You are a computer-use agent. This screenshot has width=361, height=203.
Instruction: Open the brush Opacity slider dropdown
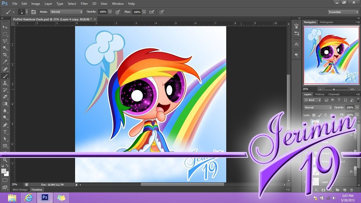[x=110, y=12]
